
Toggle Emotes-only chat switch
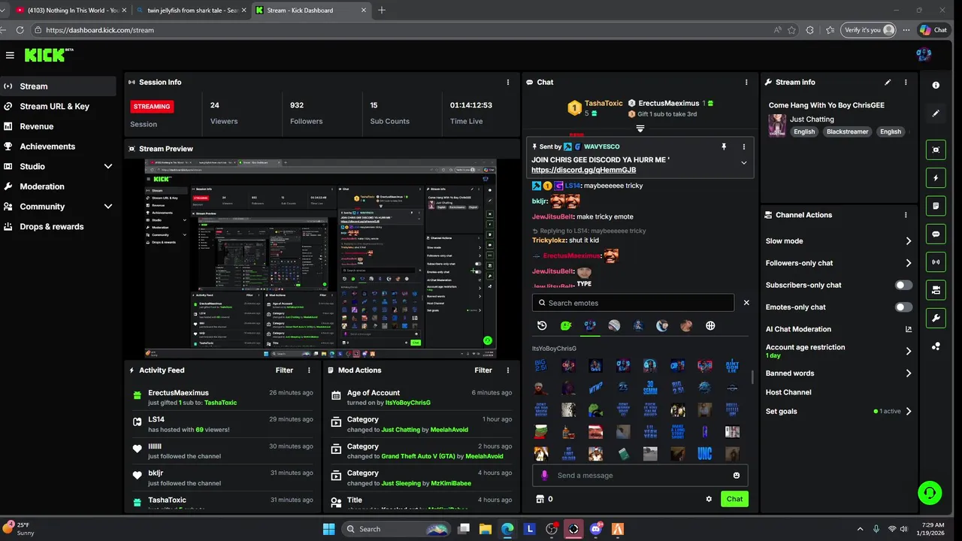[x=904, y=307]
